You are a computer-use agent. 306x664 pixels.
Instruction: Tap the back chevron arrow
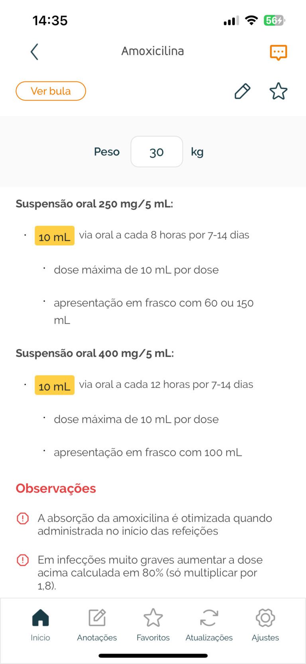point(35,52)
